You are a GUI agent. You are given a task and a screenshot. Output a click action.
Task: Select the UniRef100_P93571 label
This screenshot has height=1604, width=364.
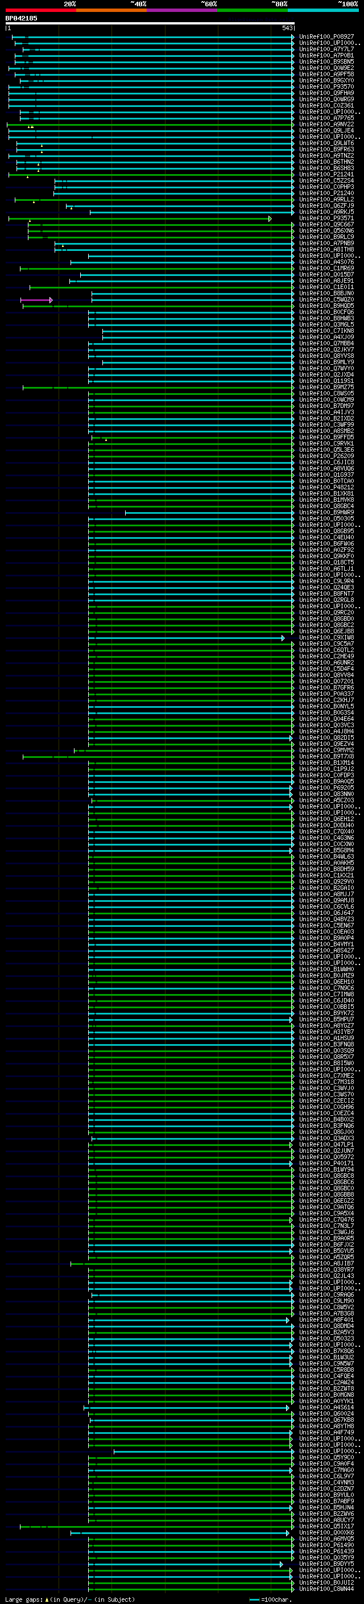click(326, 218)
